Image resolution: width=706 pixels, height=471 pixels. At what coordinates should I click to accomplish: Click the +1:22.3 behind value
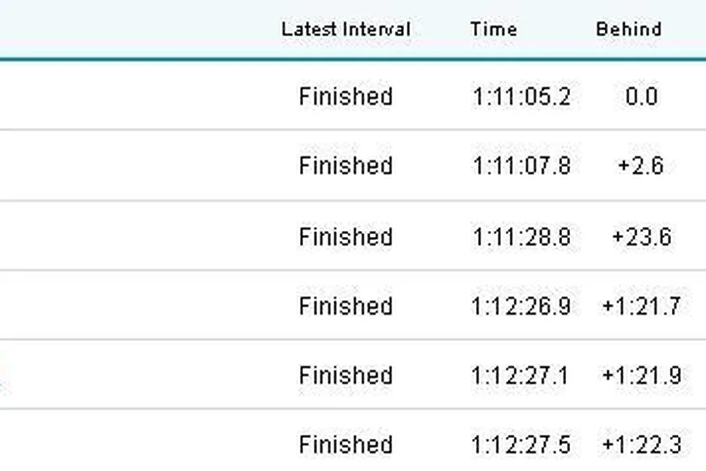click(x=641, y=445)
